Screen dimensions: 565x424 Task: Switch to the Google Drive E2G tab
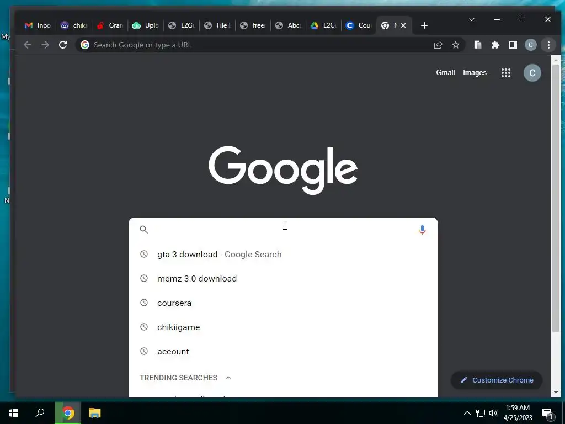click(323, 25)
